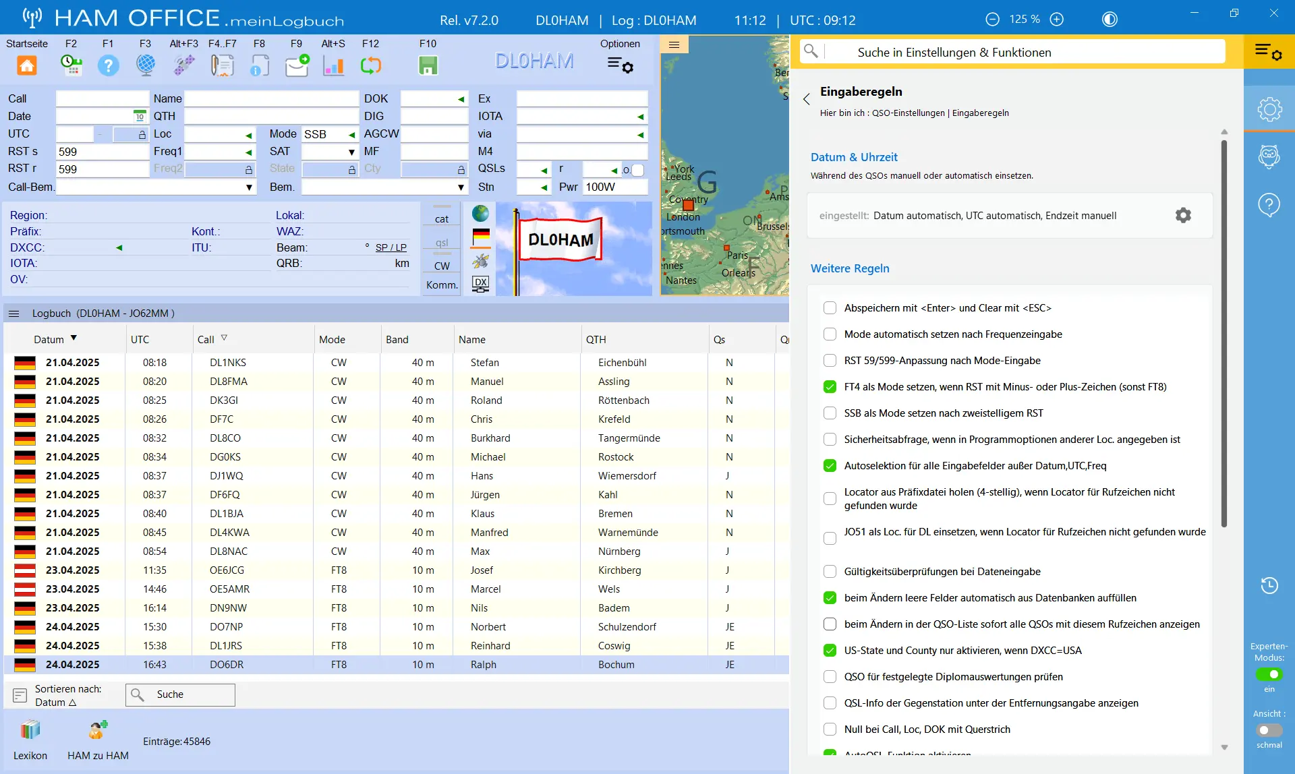Decrease zoom with the minus button

click(x=992, y=20)
